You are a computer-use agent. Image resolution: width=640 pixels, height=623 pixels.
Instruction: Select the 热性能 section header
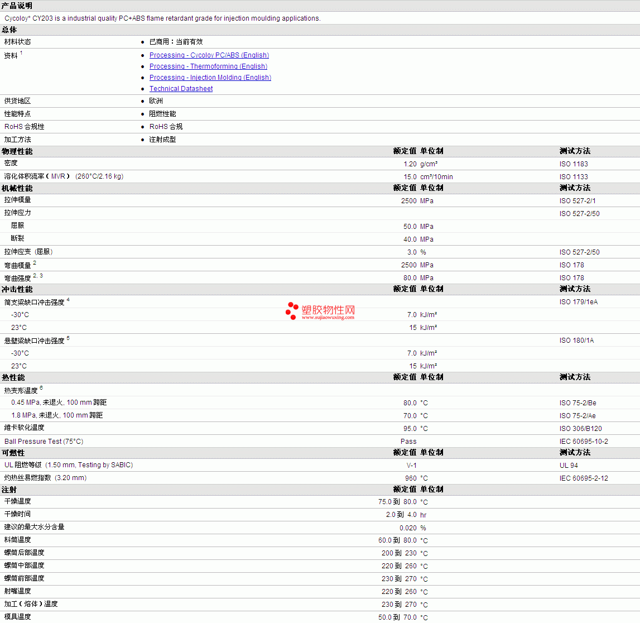click(13, 377)
